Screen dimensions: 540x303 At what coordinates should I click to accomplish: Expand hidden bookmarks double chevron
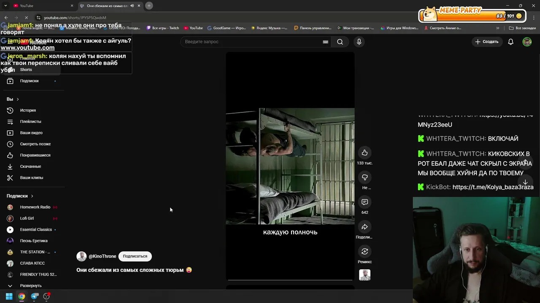pos(498,28)
